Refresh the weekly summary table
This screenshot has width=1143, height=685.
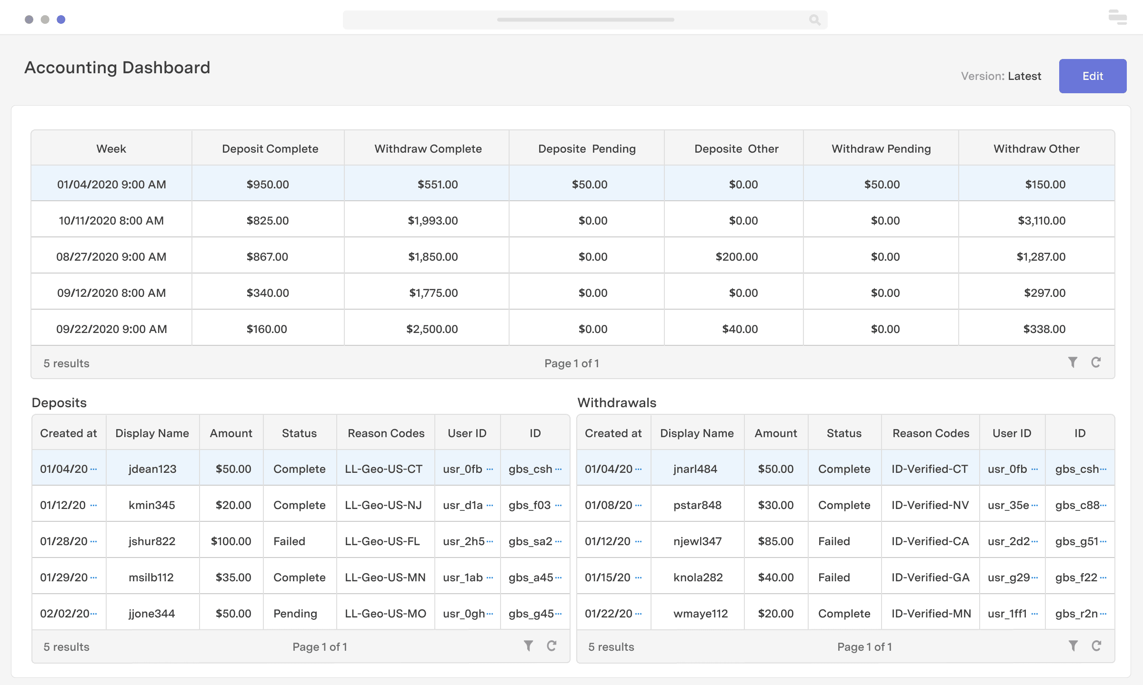(x=1096, y=362)
